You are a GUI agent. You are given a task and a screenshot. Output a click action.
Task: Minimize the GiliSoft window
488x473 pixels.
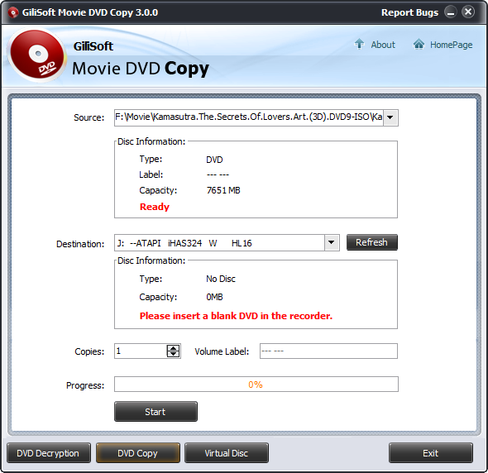click(x=450, y=12)
